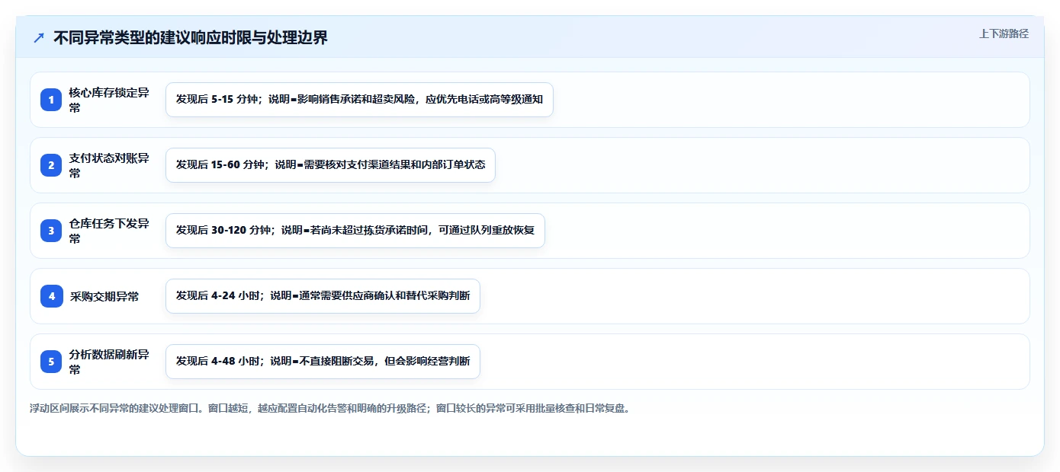The image size is (1060, 472).
Task: Click the 核心库存锁定异常 label
Action: (x=109, y=100)
